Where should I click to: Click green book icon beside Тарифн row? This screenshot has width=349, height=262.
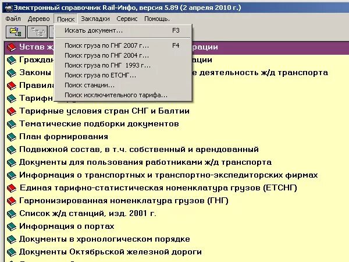point(12,98)
